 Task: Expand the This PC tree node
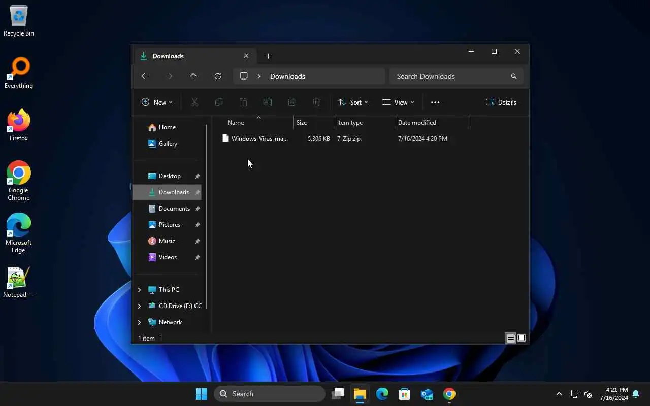[x=139, y=290]
